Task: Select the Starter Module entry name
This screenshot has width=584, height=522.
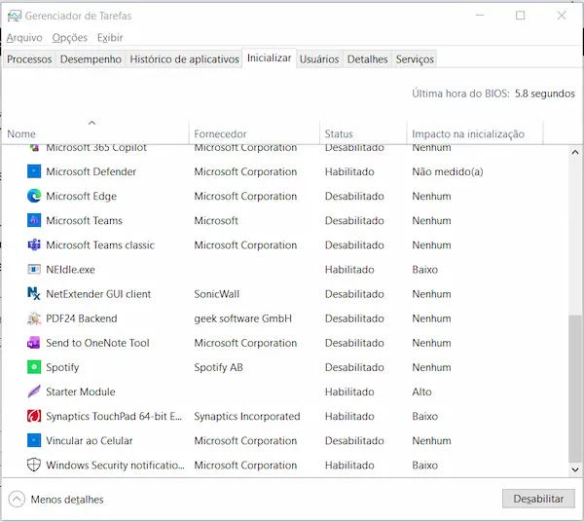Action: point(81,391)
